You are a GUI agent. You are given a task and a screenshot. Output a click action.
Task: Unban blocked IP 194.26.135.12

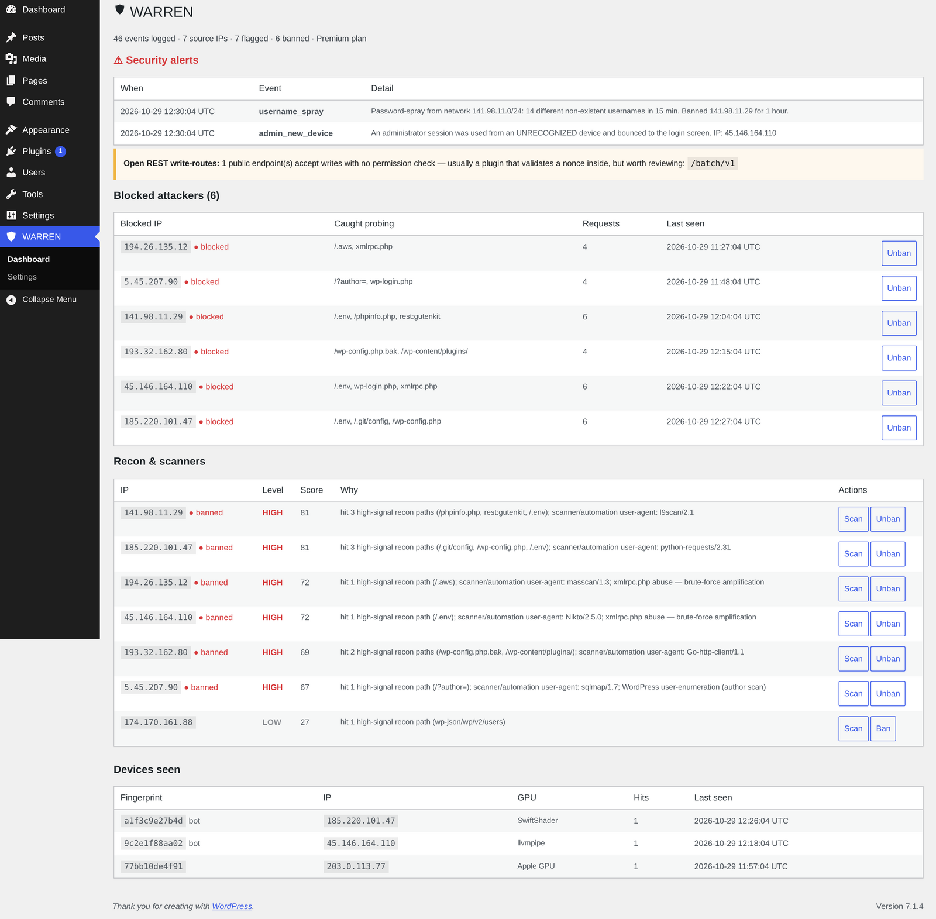899,253
